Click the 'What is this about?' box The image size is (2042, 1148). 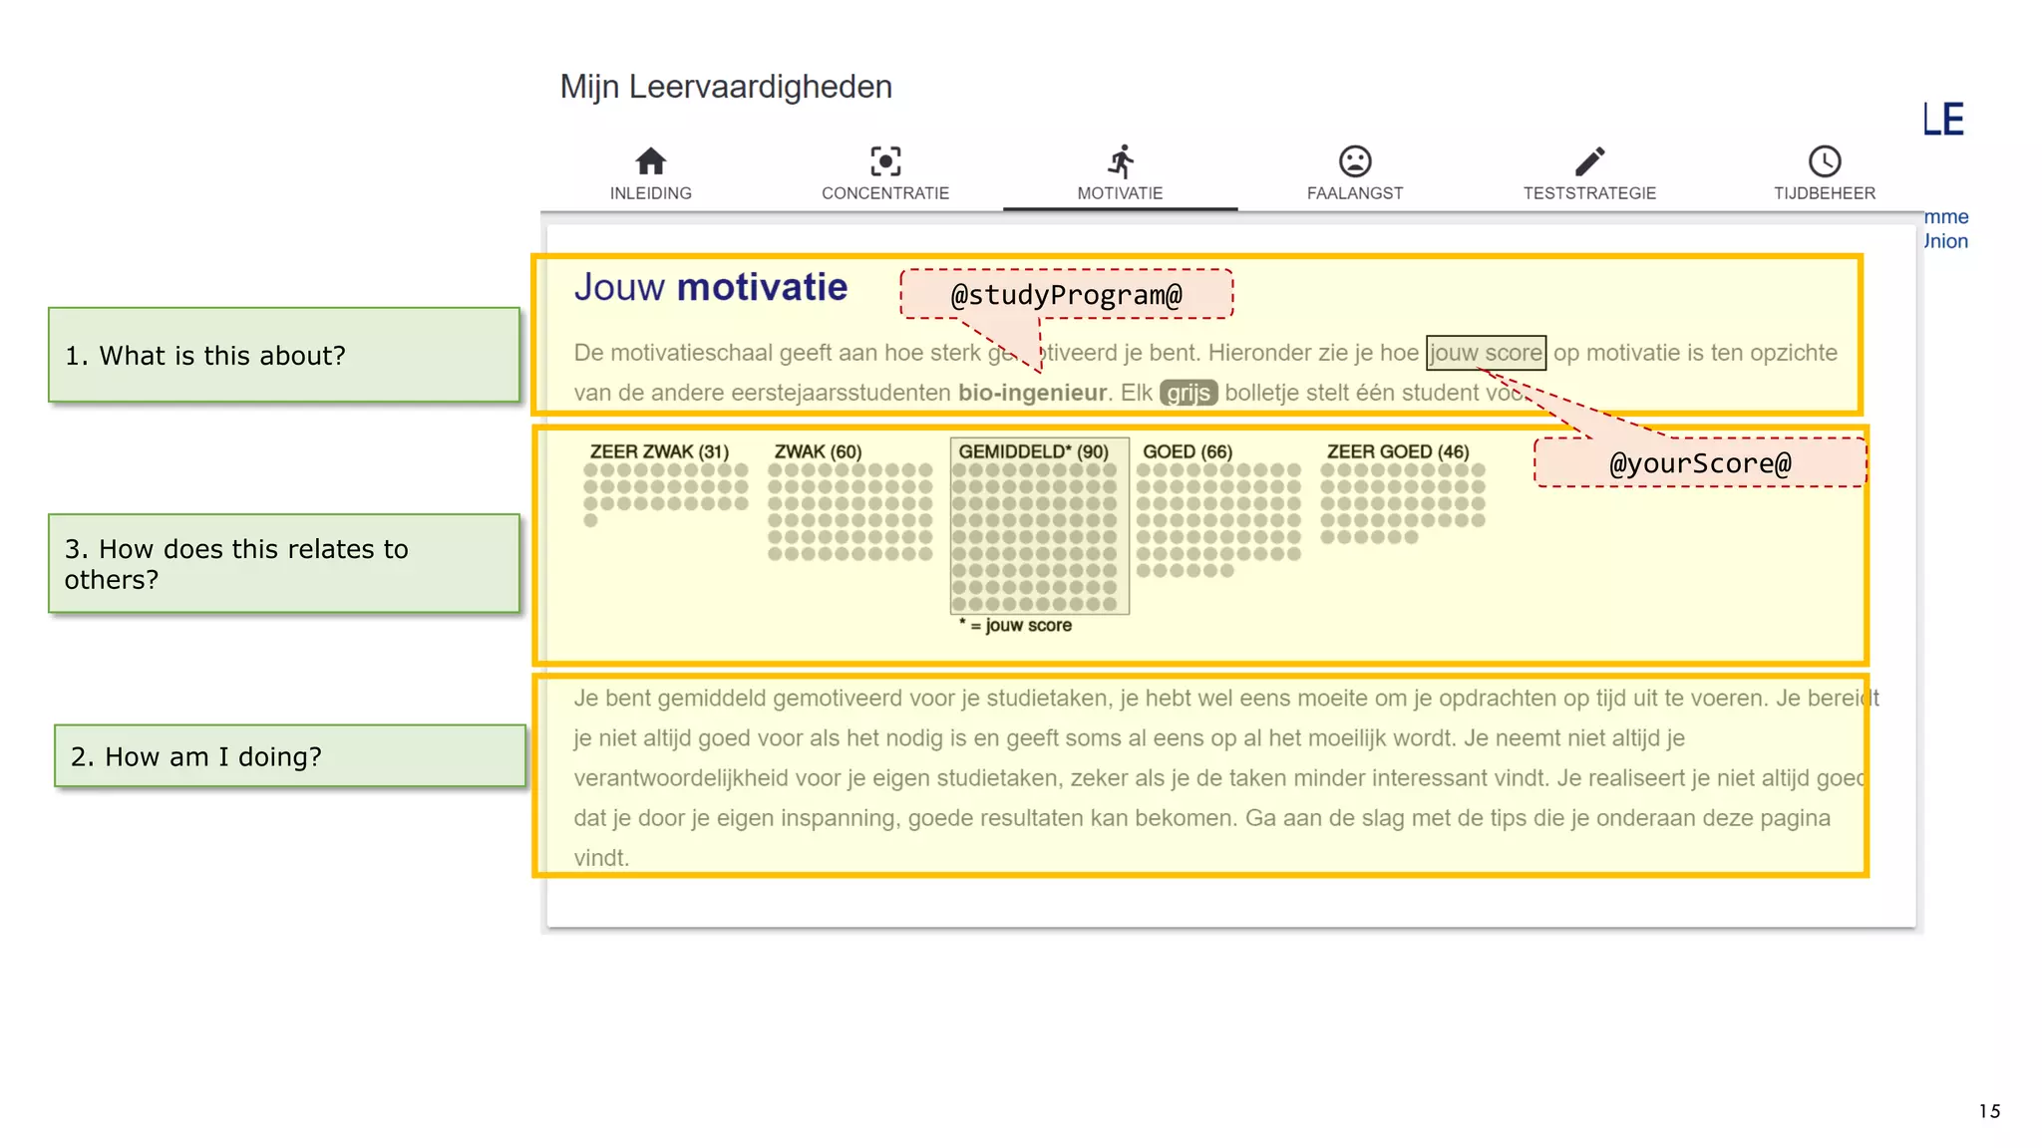pos(284,356)
